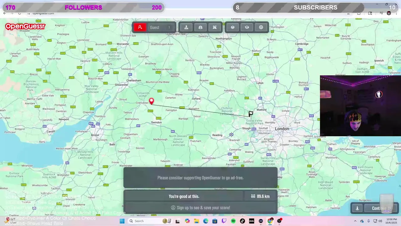Click the OpenGuessr logo
Screen dimensions: 401x226
pyautogui.click(x=25, y=27)
